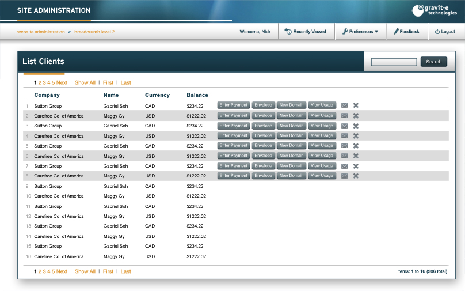Click Enter Payment for row 1

point(234,105)
